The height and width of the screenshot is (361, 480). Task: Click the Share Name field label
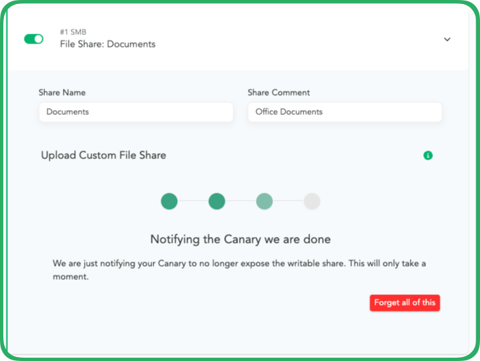pos(62,92)
